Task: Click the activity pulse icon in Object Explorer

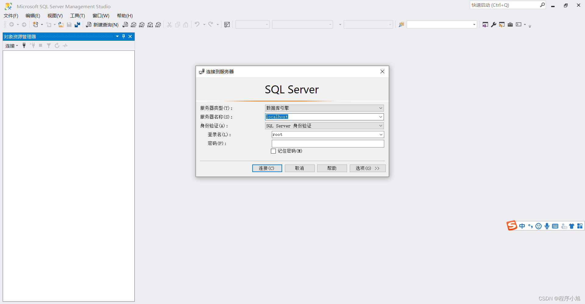Action: point(65,46)
